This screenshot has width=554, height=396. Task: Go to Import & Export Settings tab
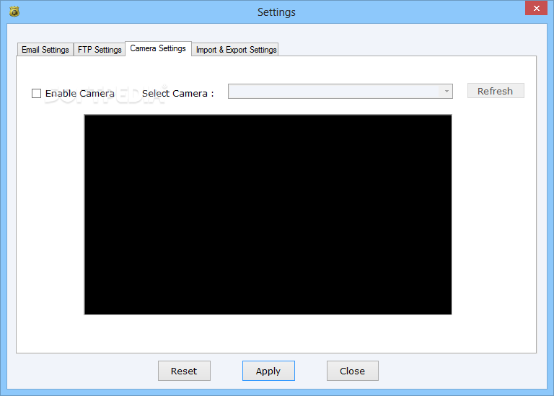(236, 50)
